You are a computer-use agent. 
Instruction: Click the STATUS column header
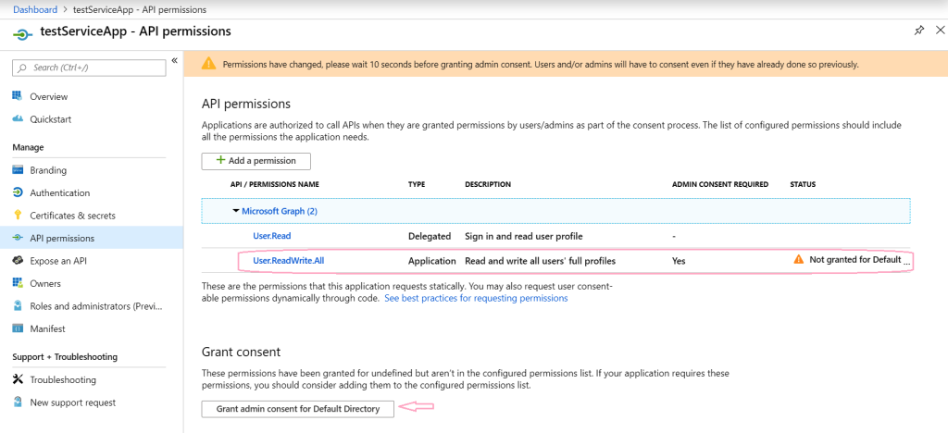[803, 184]
